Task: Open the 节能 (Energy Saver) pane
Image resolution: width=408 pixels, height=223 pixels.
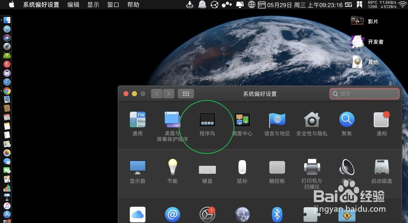Action: point(172,172)
